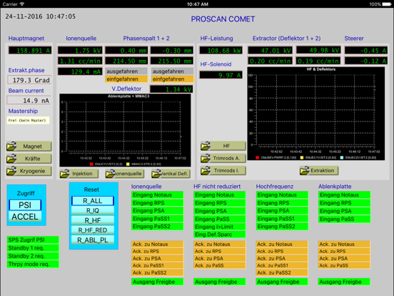
Task: Click Ausgang Freigbe under Ionenquelle
Action: coord(157,282)
